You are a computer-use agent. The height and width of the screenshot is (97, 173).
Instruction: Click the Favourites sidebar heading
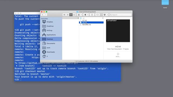point(44,19)
